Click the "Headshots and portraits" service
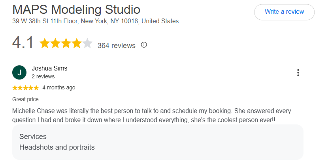The width and height of the screenshot is (328, 165). (x=57, y=147)
